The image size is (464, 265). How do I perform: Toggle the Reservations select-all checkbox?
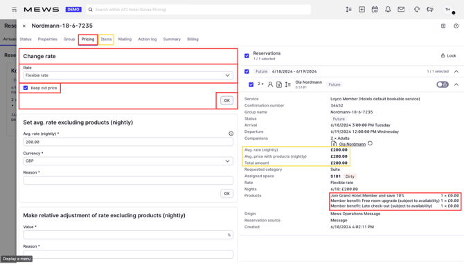(247, 55)
